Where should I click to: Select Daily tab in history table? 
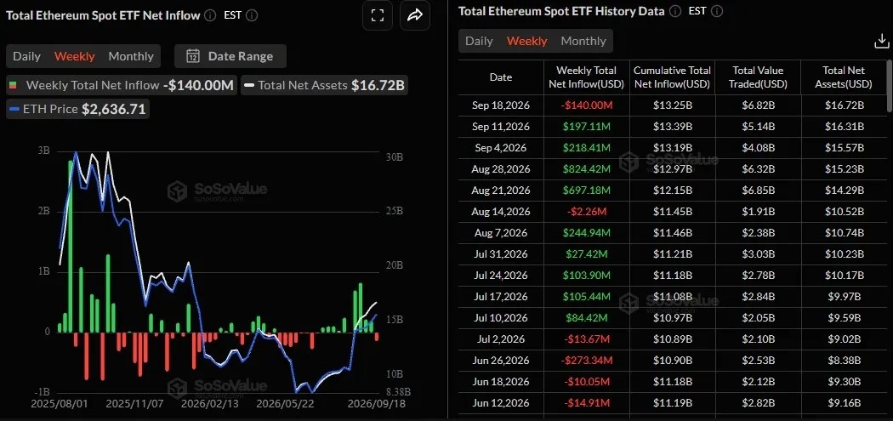479,41
